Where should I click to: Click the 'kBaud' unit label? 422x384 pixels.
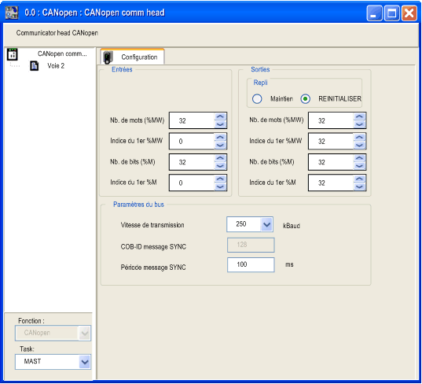tap(292, 226)
